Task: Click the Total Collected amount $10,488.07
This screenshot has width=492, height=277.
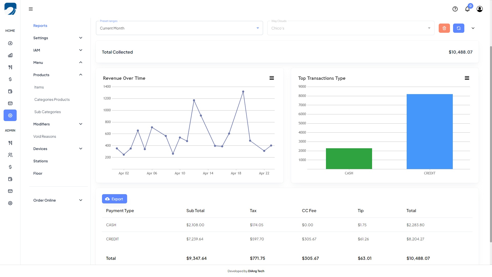Action: click(460, 52)
